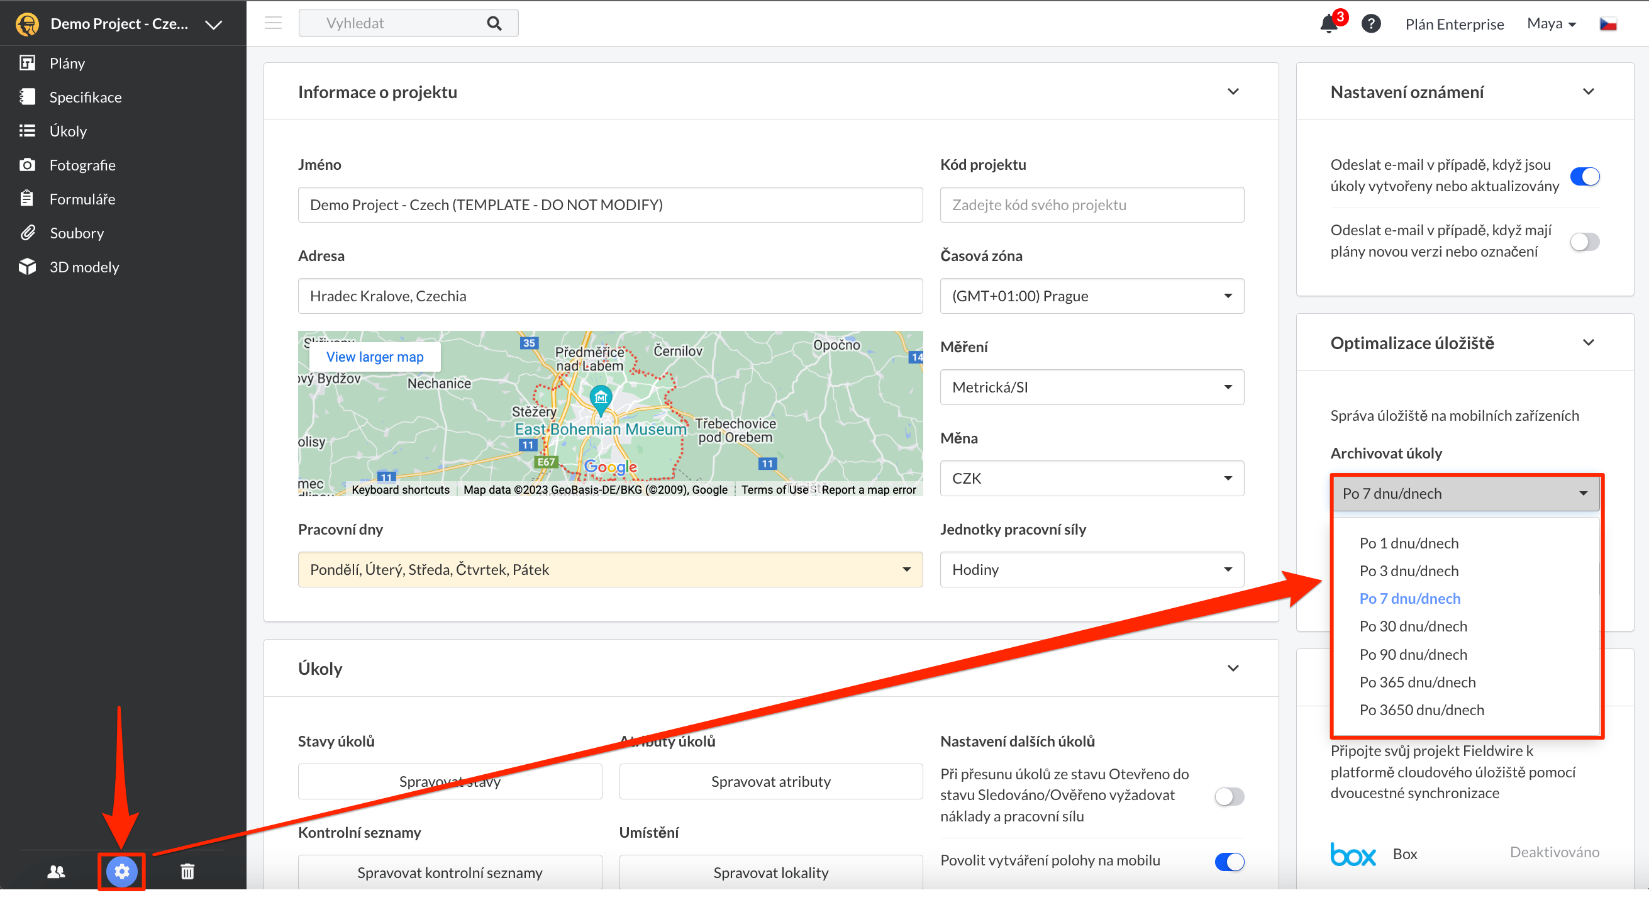Click the search magnifier icon

494,23
